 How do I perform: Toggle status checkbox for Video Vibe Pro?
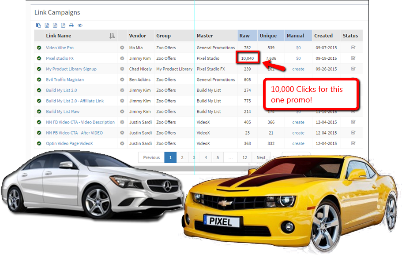353,47
